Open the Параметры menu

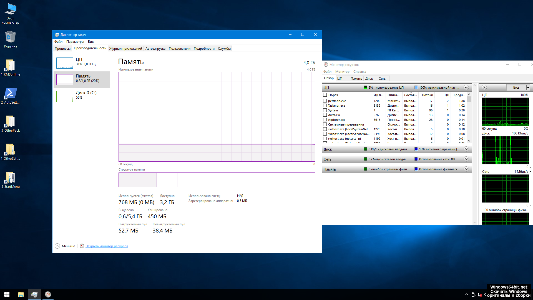point(75,42)
